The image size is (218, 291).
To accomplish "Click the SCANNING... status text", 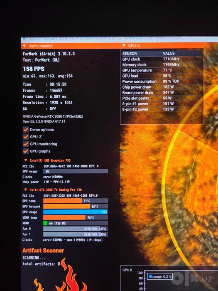I will (34, 258).
